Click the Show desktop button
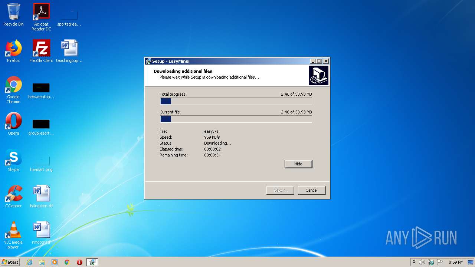This screenshot has height=267, width=475. 471,262
